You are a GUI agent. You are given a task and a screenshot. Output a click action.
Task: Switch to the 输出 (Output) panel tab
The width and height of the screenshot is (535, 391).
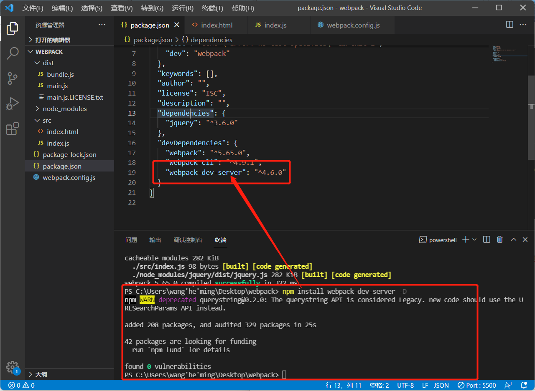point(155,240)
